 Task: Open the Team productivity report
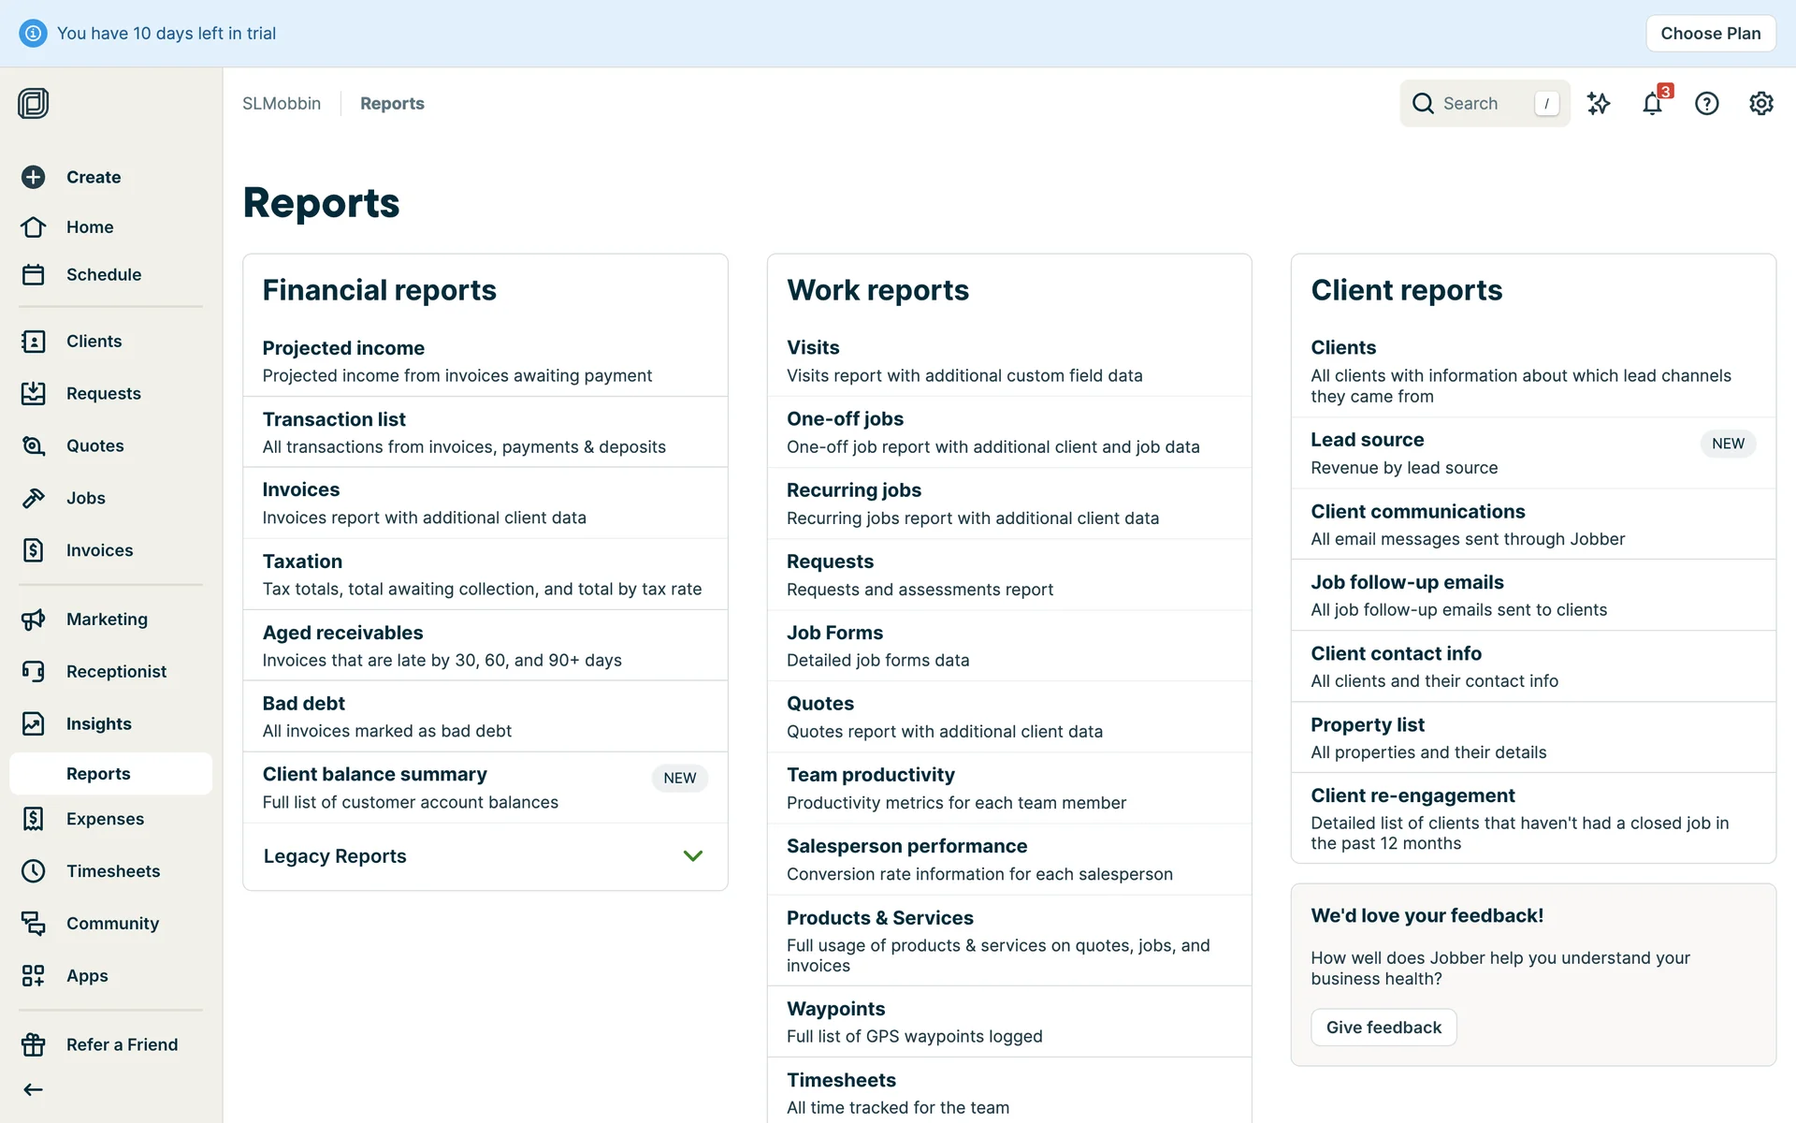870,775
